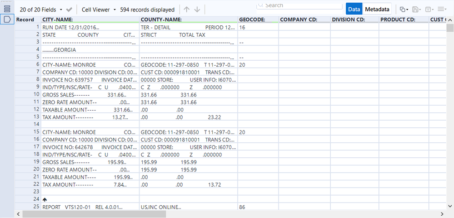
Task: Select the COMPANY CD: column header
Action: click(304, 19)
